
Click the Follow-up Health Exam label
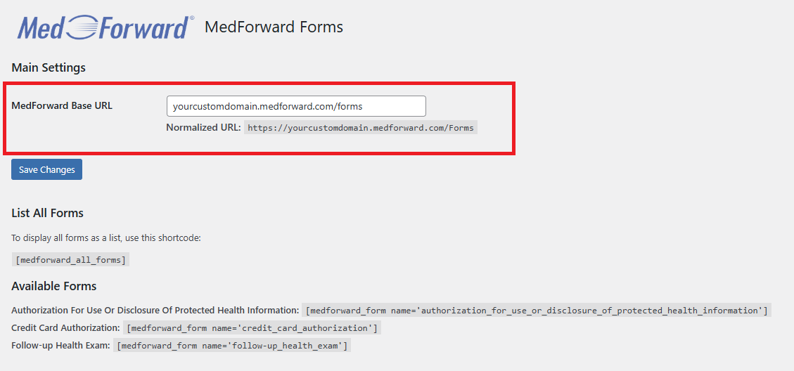coord(60,346)
